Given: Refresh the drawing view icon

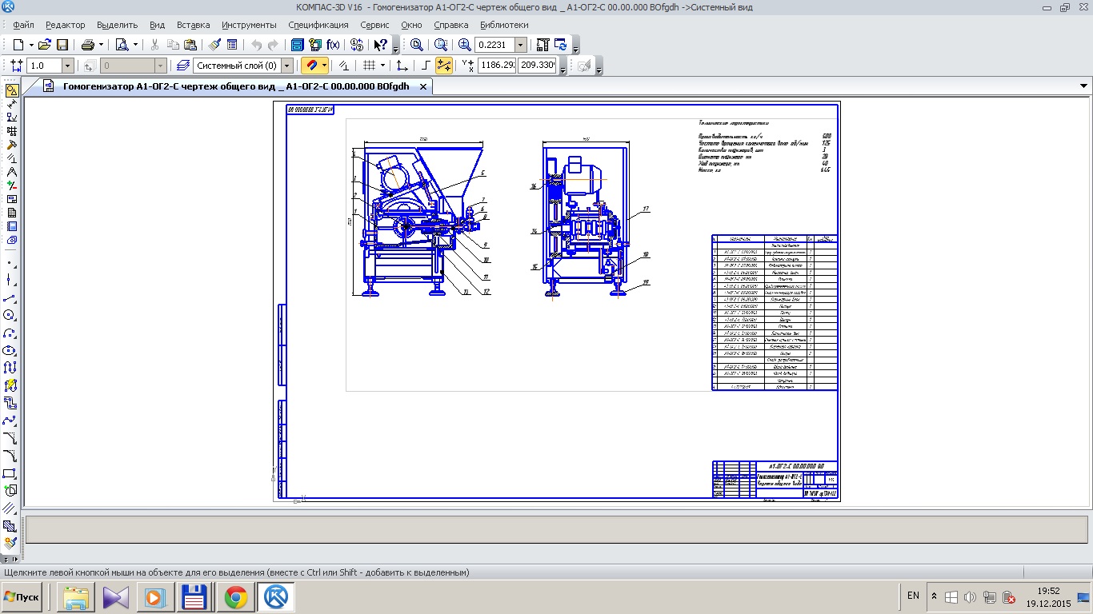Looking at the screenshot, I should tap(561, 45).
